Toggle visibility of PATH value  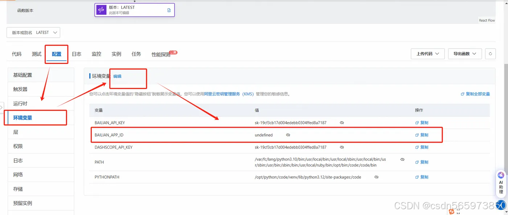tap(402, 159)
